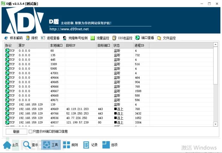Screen dimensions: 222x153
Task: Click the scrollbar down arrow
Action: tap(215, 124)
